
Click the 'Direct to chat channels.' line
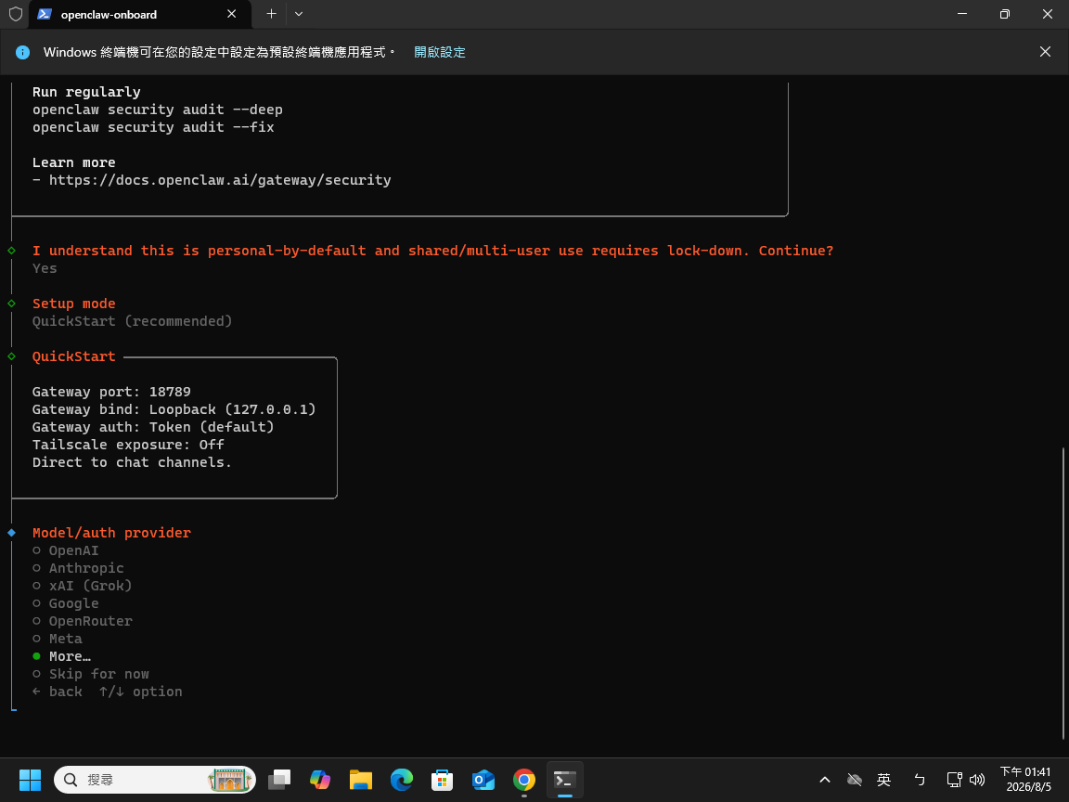pos(133,462)
